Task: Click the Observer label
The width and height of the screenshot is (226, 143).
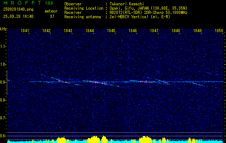Action: point(73,4)
